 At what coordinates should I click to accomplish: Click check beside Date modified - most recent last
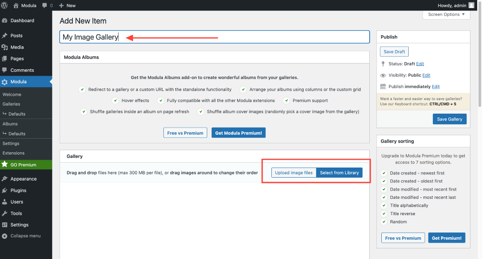click(384, 197)
